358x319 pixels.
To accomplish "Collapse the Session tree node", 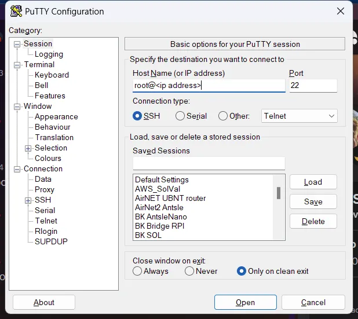I will click(17, 44).
